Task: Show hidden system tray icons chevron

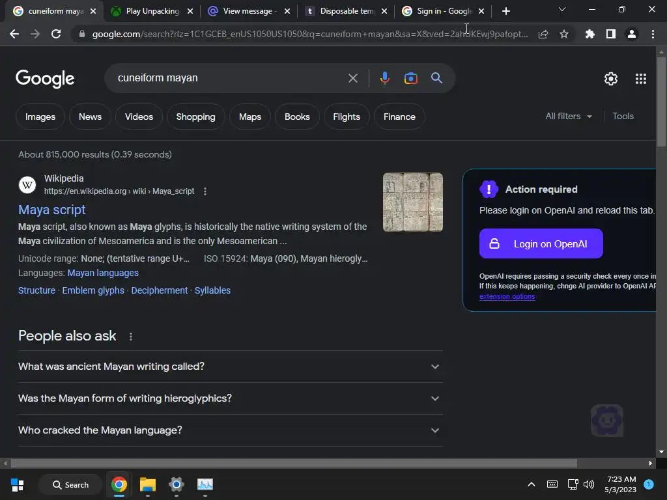Action: pos(532,484)
